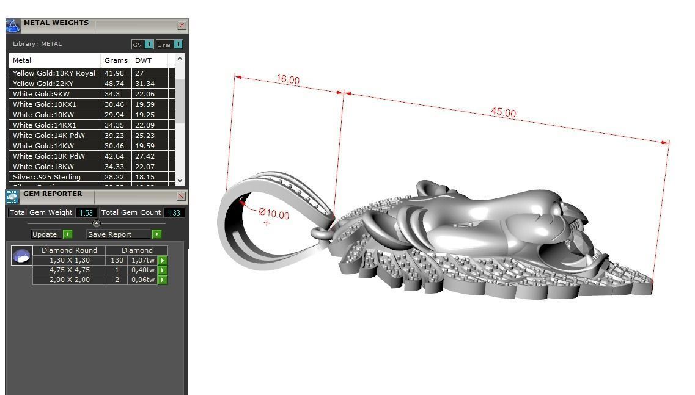695x395 pixels.
Task: Close the Metal Weights panel
Action: point(182,25)
